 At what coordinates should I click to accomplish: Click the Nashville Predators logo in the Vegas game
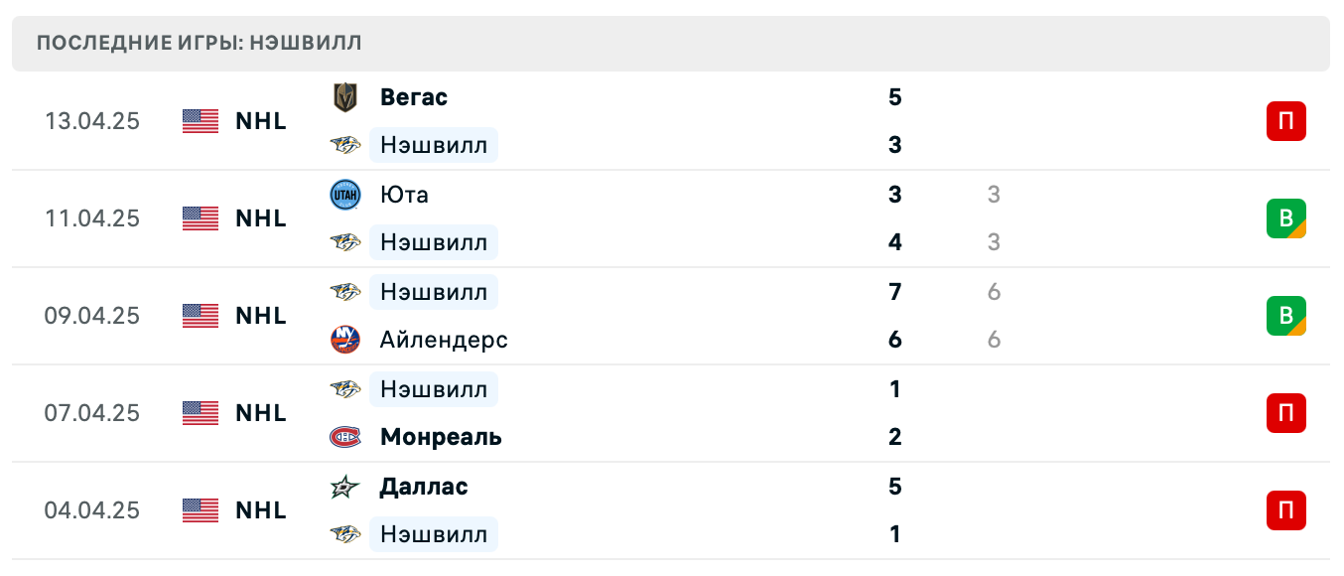coord(344,145)
